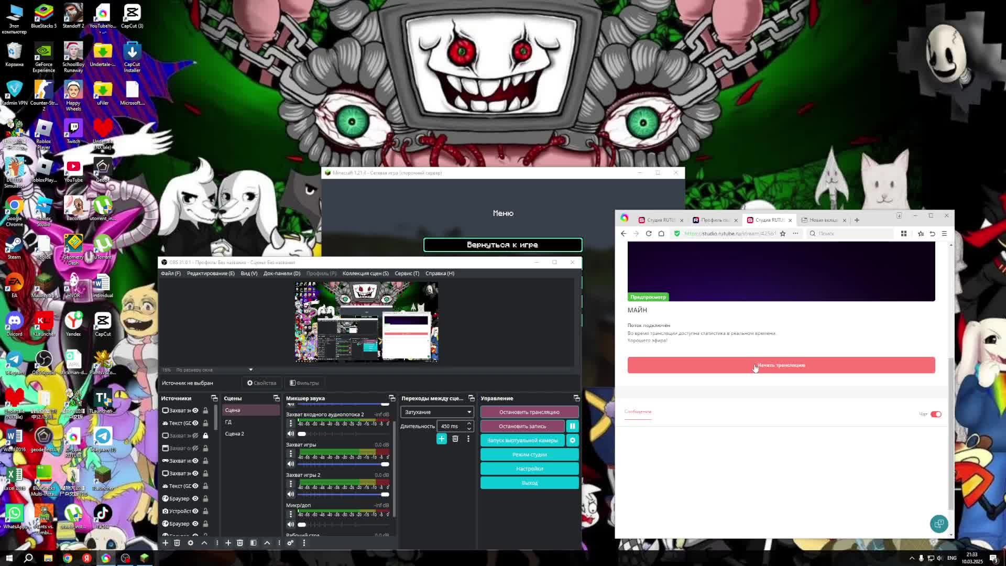
Task: Click Остановить трансляцию button
Action: point(529,412)
